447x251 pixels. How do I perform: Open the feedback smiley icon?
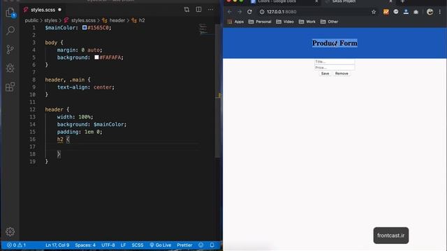[x=201, y=245]
